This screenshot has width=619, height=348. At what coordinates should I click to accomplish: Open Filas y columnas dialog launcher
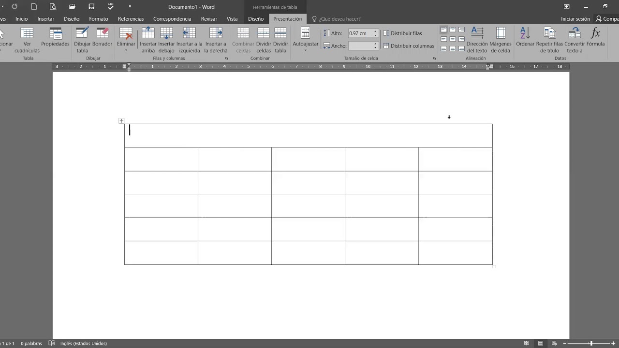[226, 58]
